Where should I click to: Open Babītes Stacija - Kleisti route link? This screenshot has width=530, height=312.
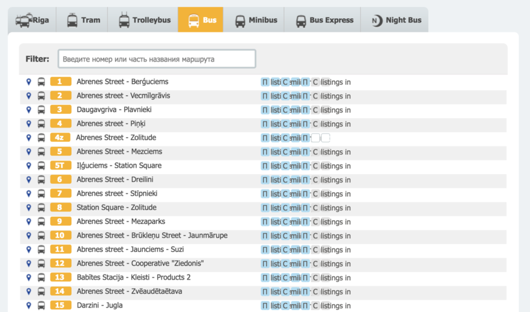(133, 277)
